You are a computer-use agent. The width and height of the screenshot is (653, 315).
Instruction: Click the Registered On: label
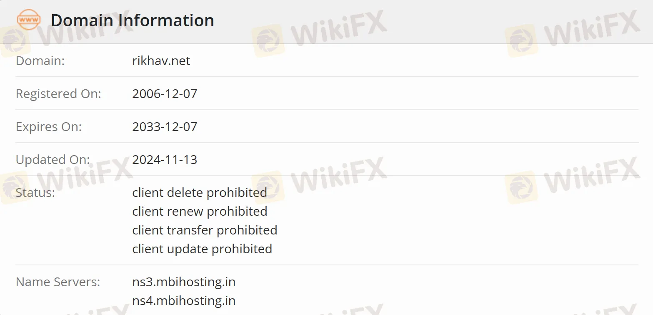[x=58, y=94]
